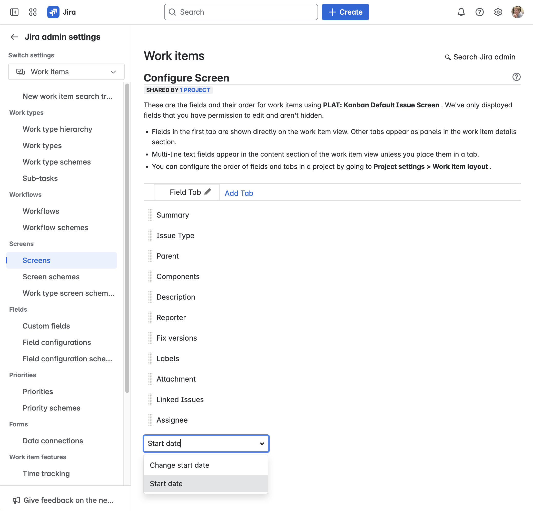This screenshot has height=511, width=533.
Task: Edit the Field Tab name with the pencil icon
Action: click(207, 191)
